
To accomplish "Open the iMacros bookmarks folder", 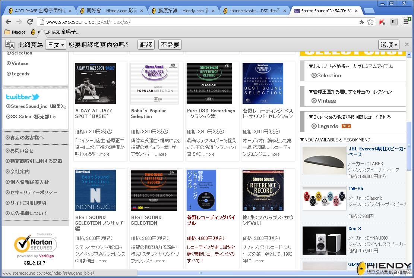I will [x=15, y=32].
